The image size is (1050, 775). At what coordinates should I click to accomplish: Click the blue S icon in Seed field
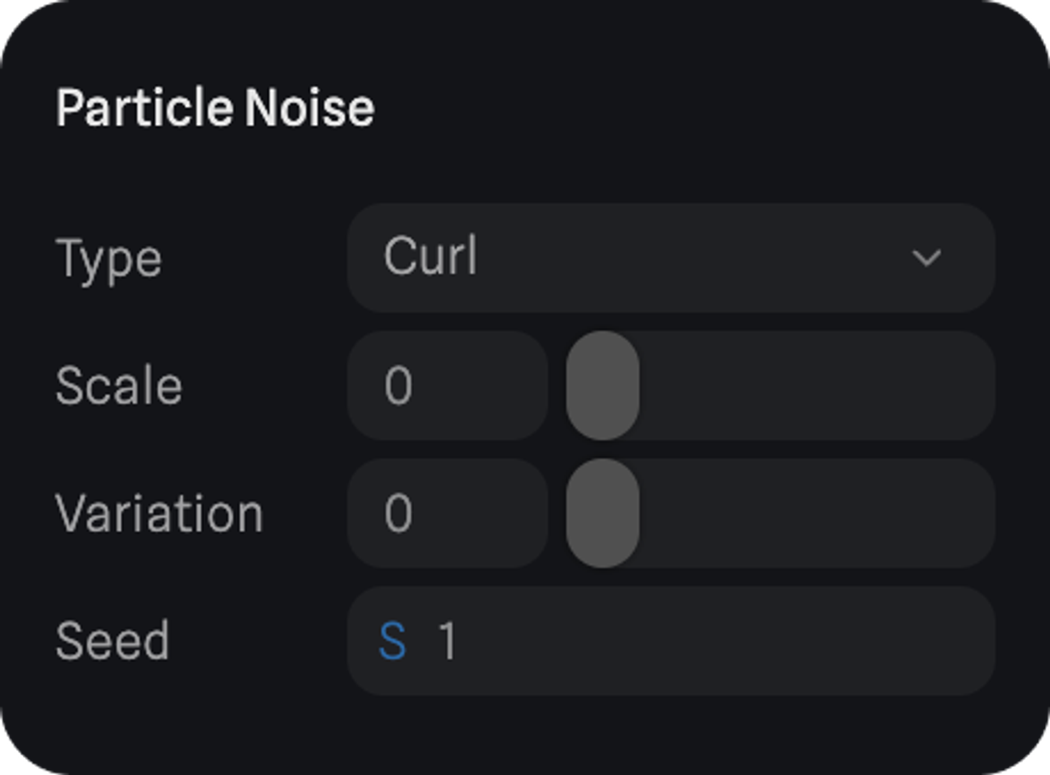coord(393,641)
